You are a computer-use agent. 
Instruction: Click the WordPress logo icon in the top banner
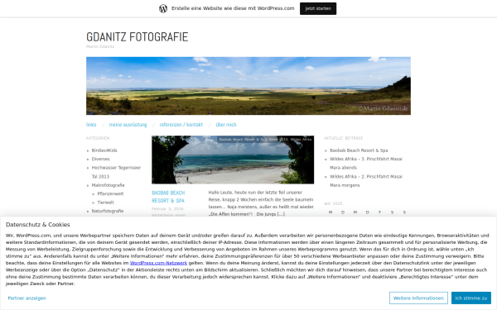click(x=163, y=8)
